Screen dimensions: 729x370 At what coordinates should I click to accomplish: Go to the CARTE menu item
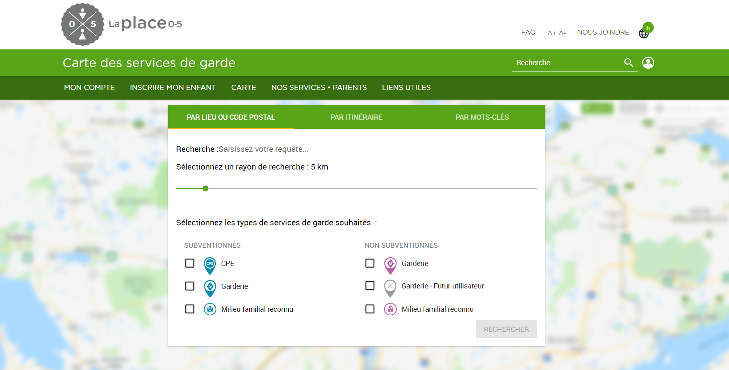pyautogui.click(x=244, y=88)
